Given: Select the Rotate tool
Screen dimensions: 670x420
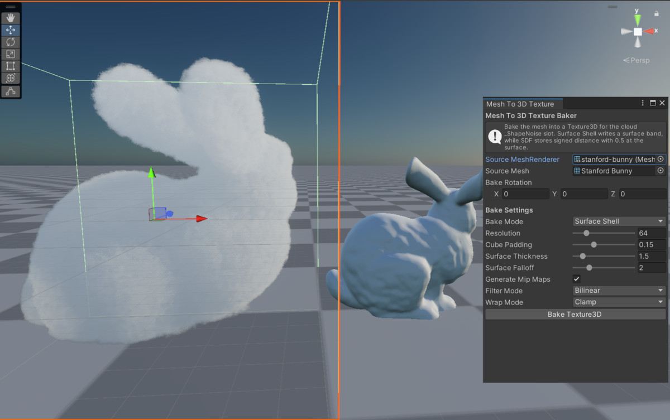Looking at the screenshot, I should pos(11,42).
